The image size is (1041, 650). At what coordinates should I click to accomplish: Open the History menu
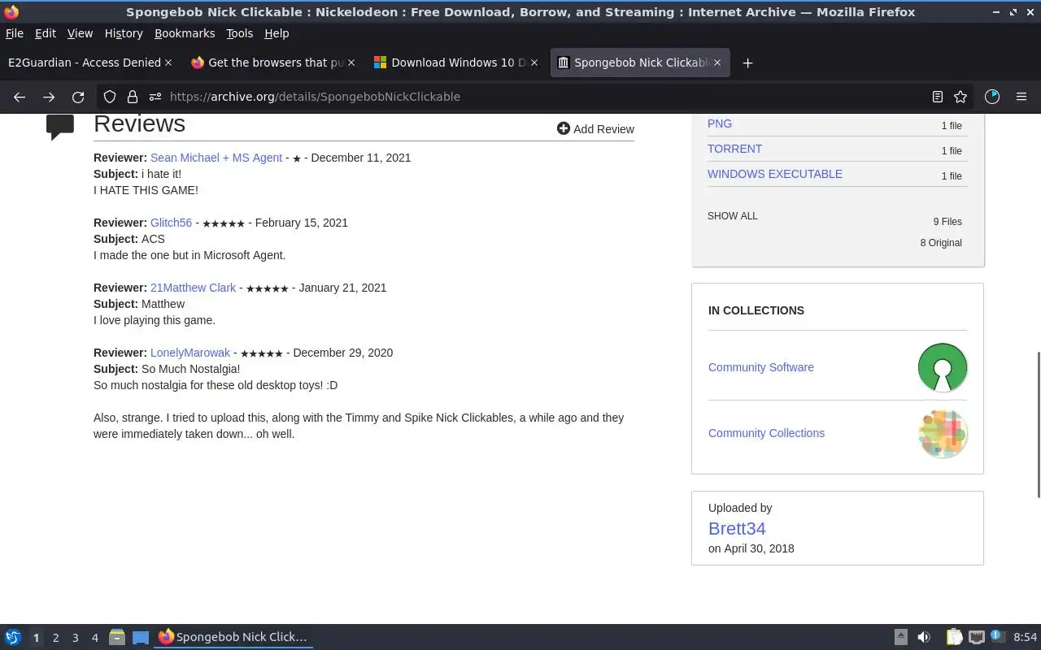click(124, 33)
